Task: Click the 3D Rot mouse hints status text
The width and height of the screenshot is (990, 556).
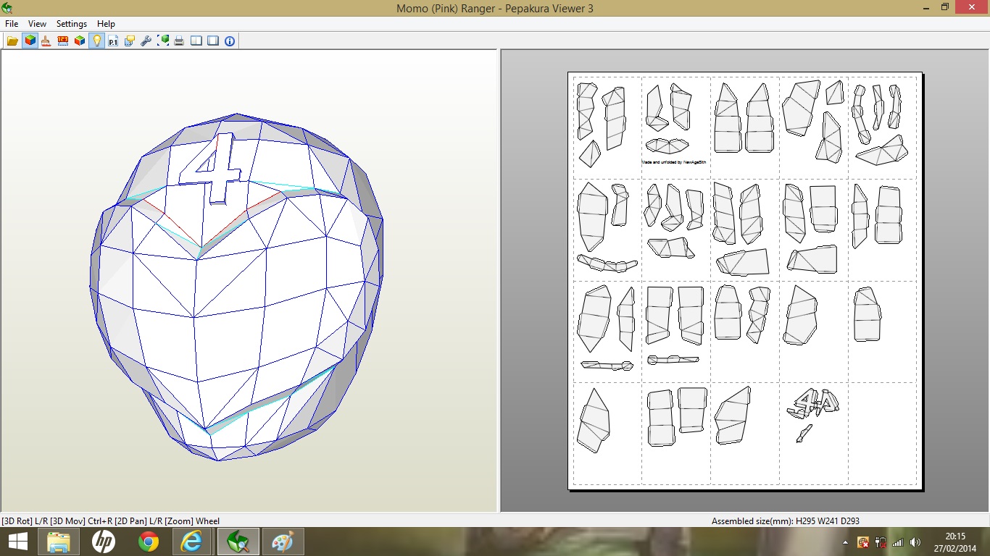Action: [x=110, y=521]
